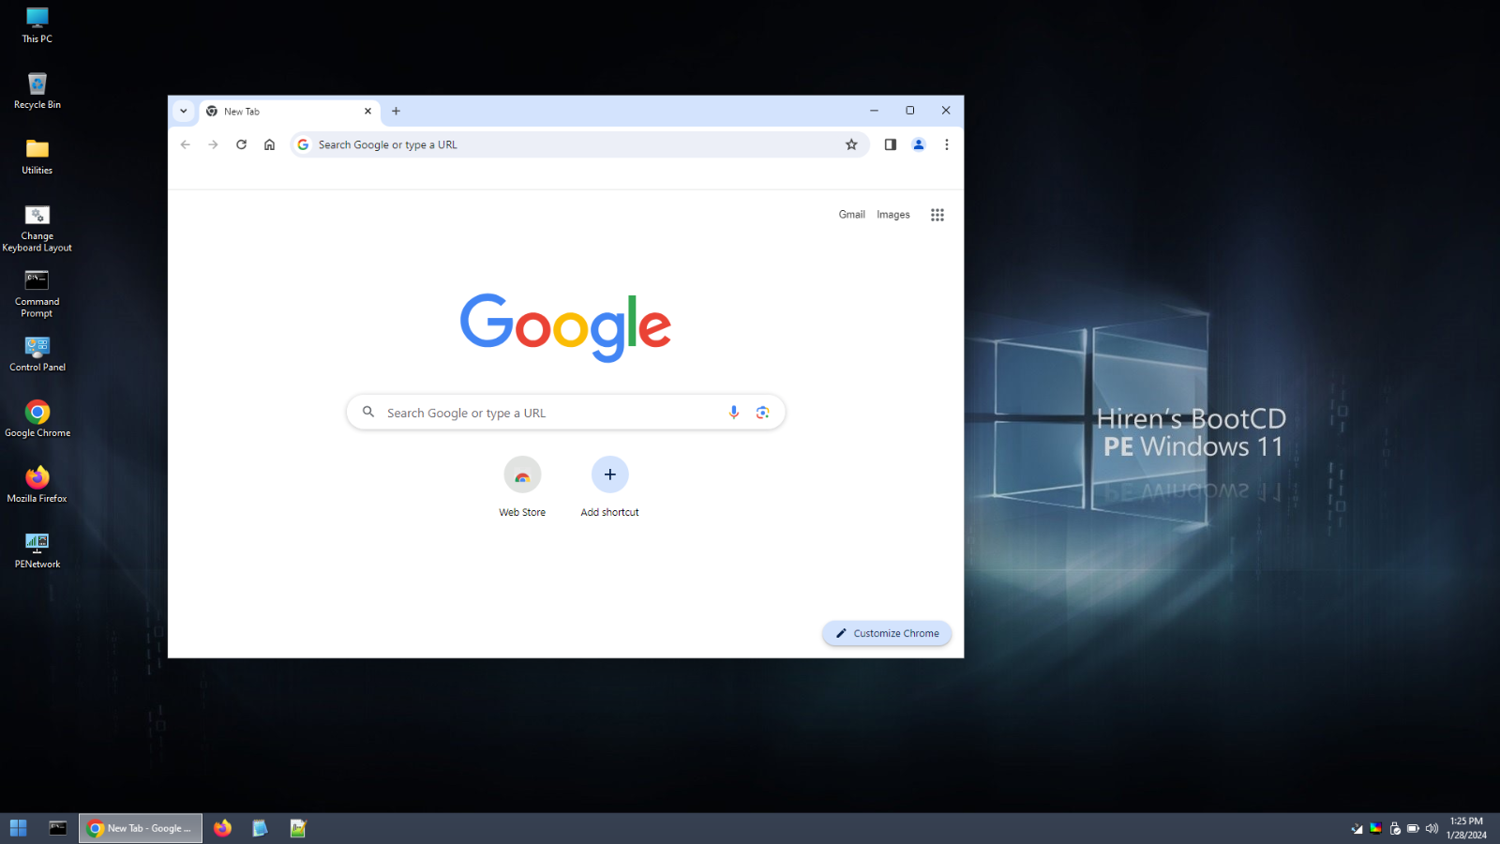This screenshot has width=1500, height=844.
Task: Select Control Panel desktop icon
Action: point(37,354)
